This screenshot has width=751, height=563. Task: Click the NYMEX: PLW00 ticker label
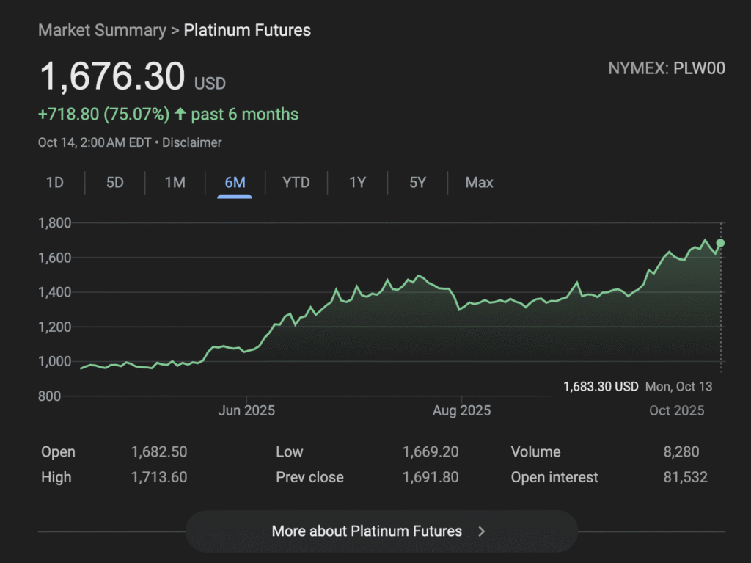(666, 69)
